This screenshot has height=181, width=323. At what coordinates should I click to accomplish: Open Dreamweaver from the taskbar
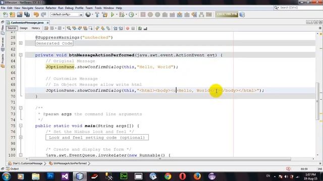pos(124,176)
